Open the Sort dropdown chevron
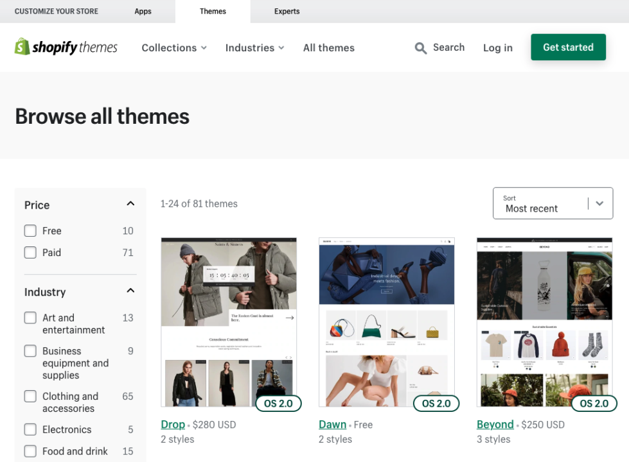This screenshot has width=629, height=462. pos(599,203)
